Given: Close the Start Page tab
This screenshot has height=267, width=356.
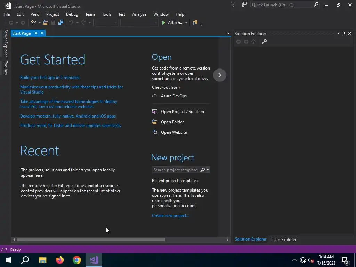Looking at the screenshot, I should pyautogui.click(x=42, y=33).
